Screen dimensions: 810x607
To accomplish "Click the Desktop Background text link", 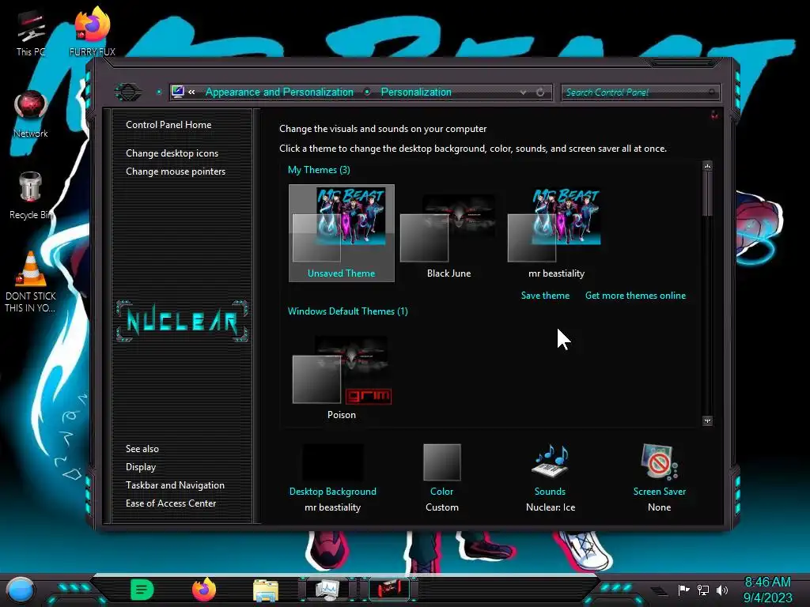I will click(x=333, y=492).
